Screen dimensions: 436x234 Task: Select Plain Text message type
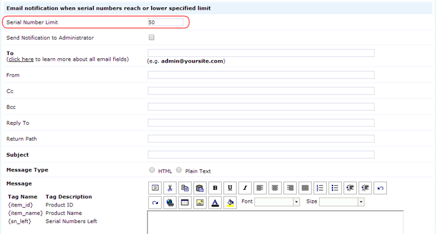coord(179,169)
